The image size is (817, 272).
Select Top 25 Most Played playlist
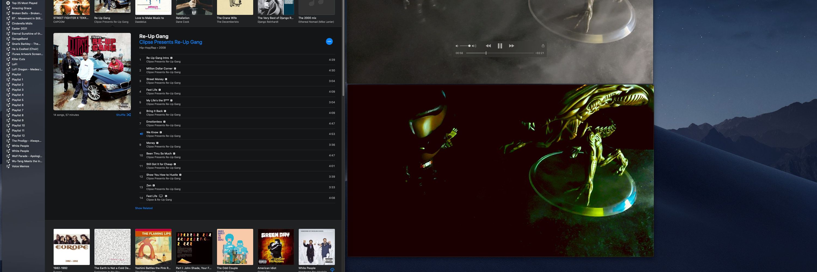coord(25,3)
